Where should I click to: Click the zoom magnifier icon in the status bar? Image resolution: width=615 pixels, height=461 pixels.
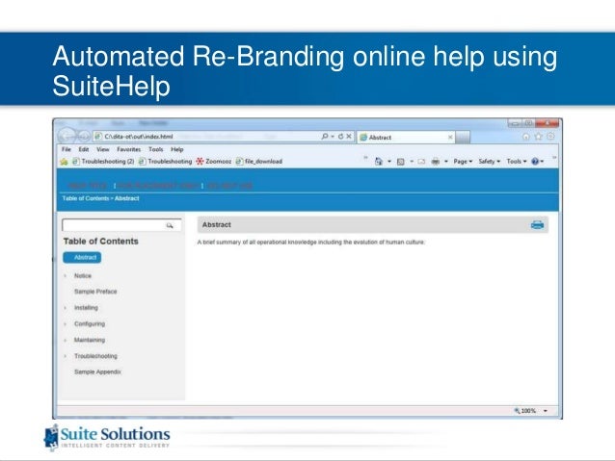pos(517,411)
